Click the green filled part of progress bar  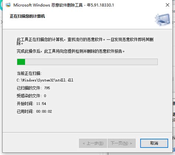(x=21, y=62)
